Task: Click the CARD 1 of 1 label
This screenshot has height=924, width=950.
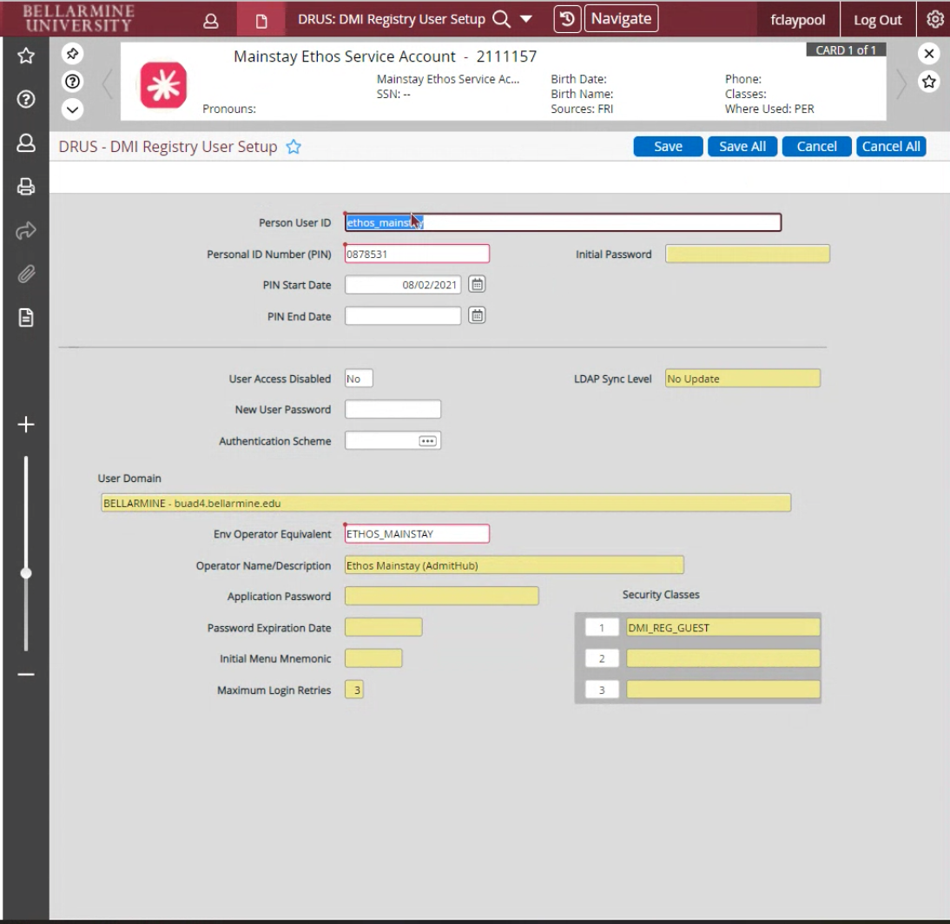Action: (x=845, y=49)
